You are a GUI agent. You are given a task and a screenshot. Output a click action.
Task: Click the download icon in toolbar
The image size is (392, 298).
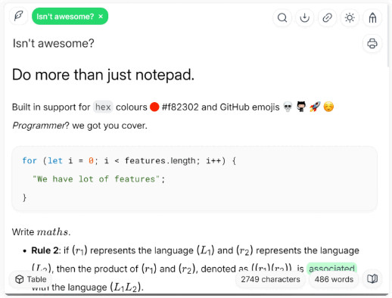pyautogui.click(x=305, y=18)
